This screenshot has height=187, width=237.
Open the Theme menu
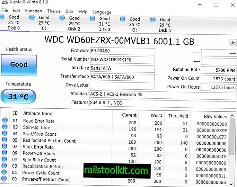[x=54, y=11]
